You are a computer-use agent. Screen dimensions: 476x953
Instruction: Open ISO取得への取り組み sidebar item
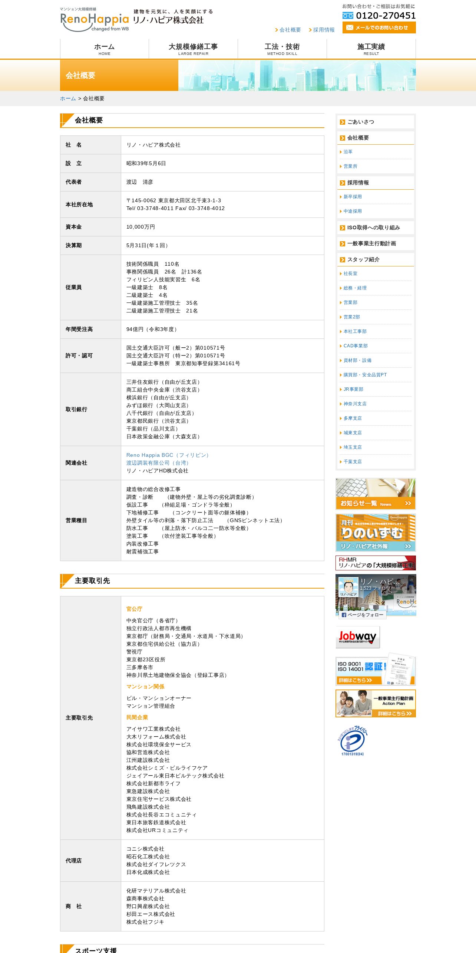pyautogui.click(x=376, y=227)
